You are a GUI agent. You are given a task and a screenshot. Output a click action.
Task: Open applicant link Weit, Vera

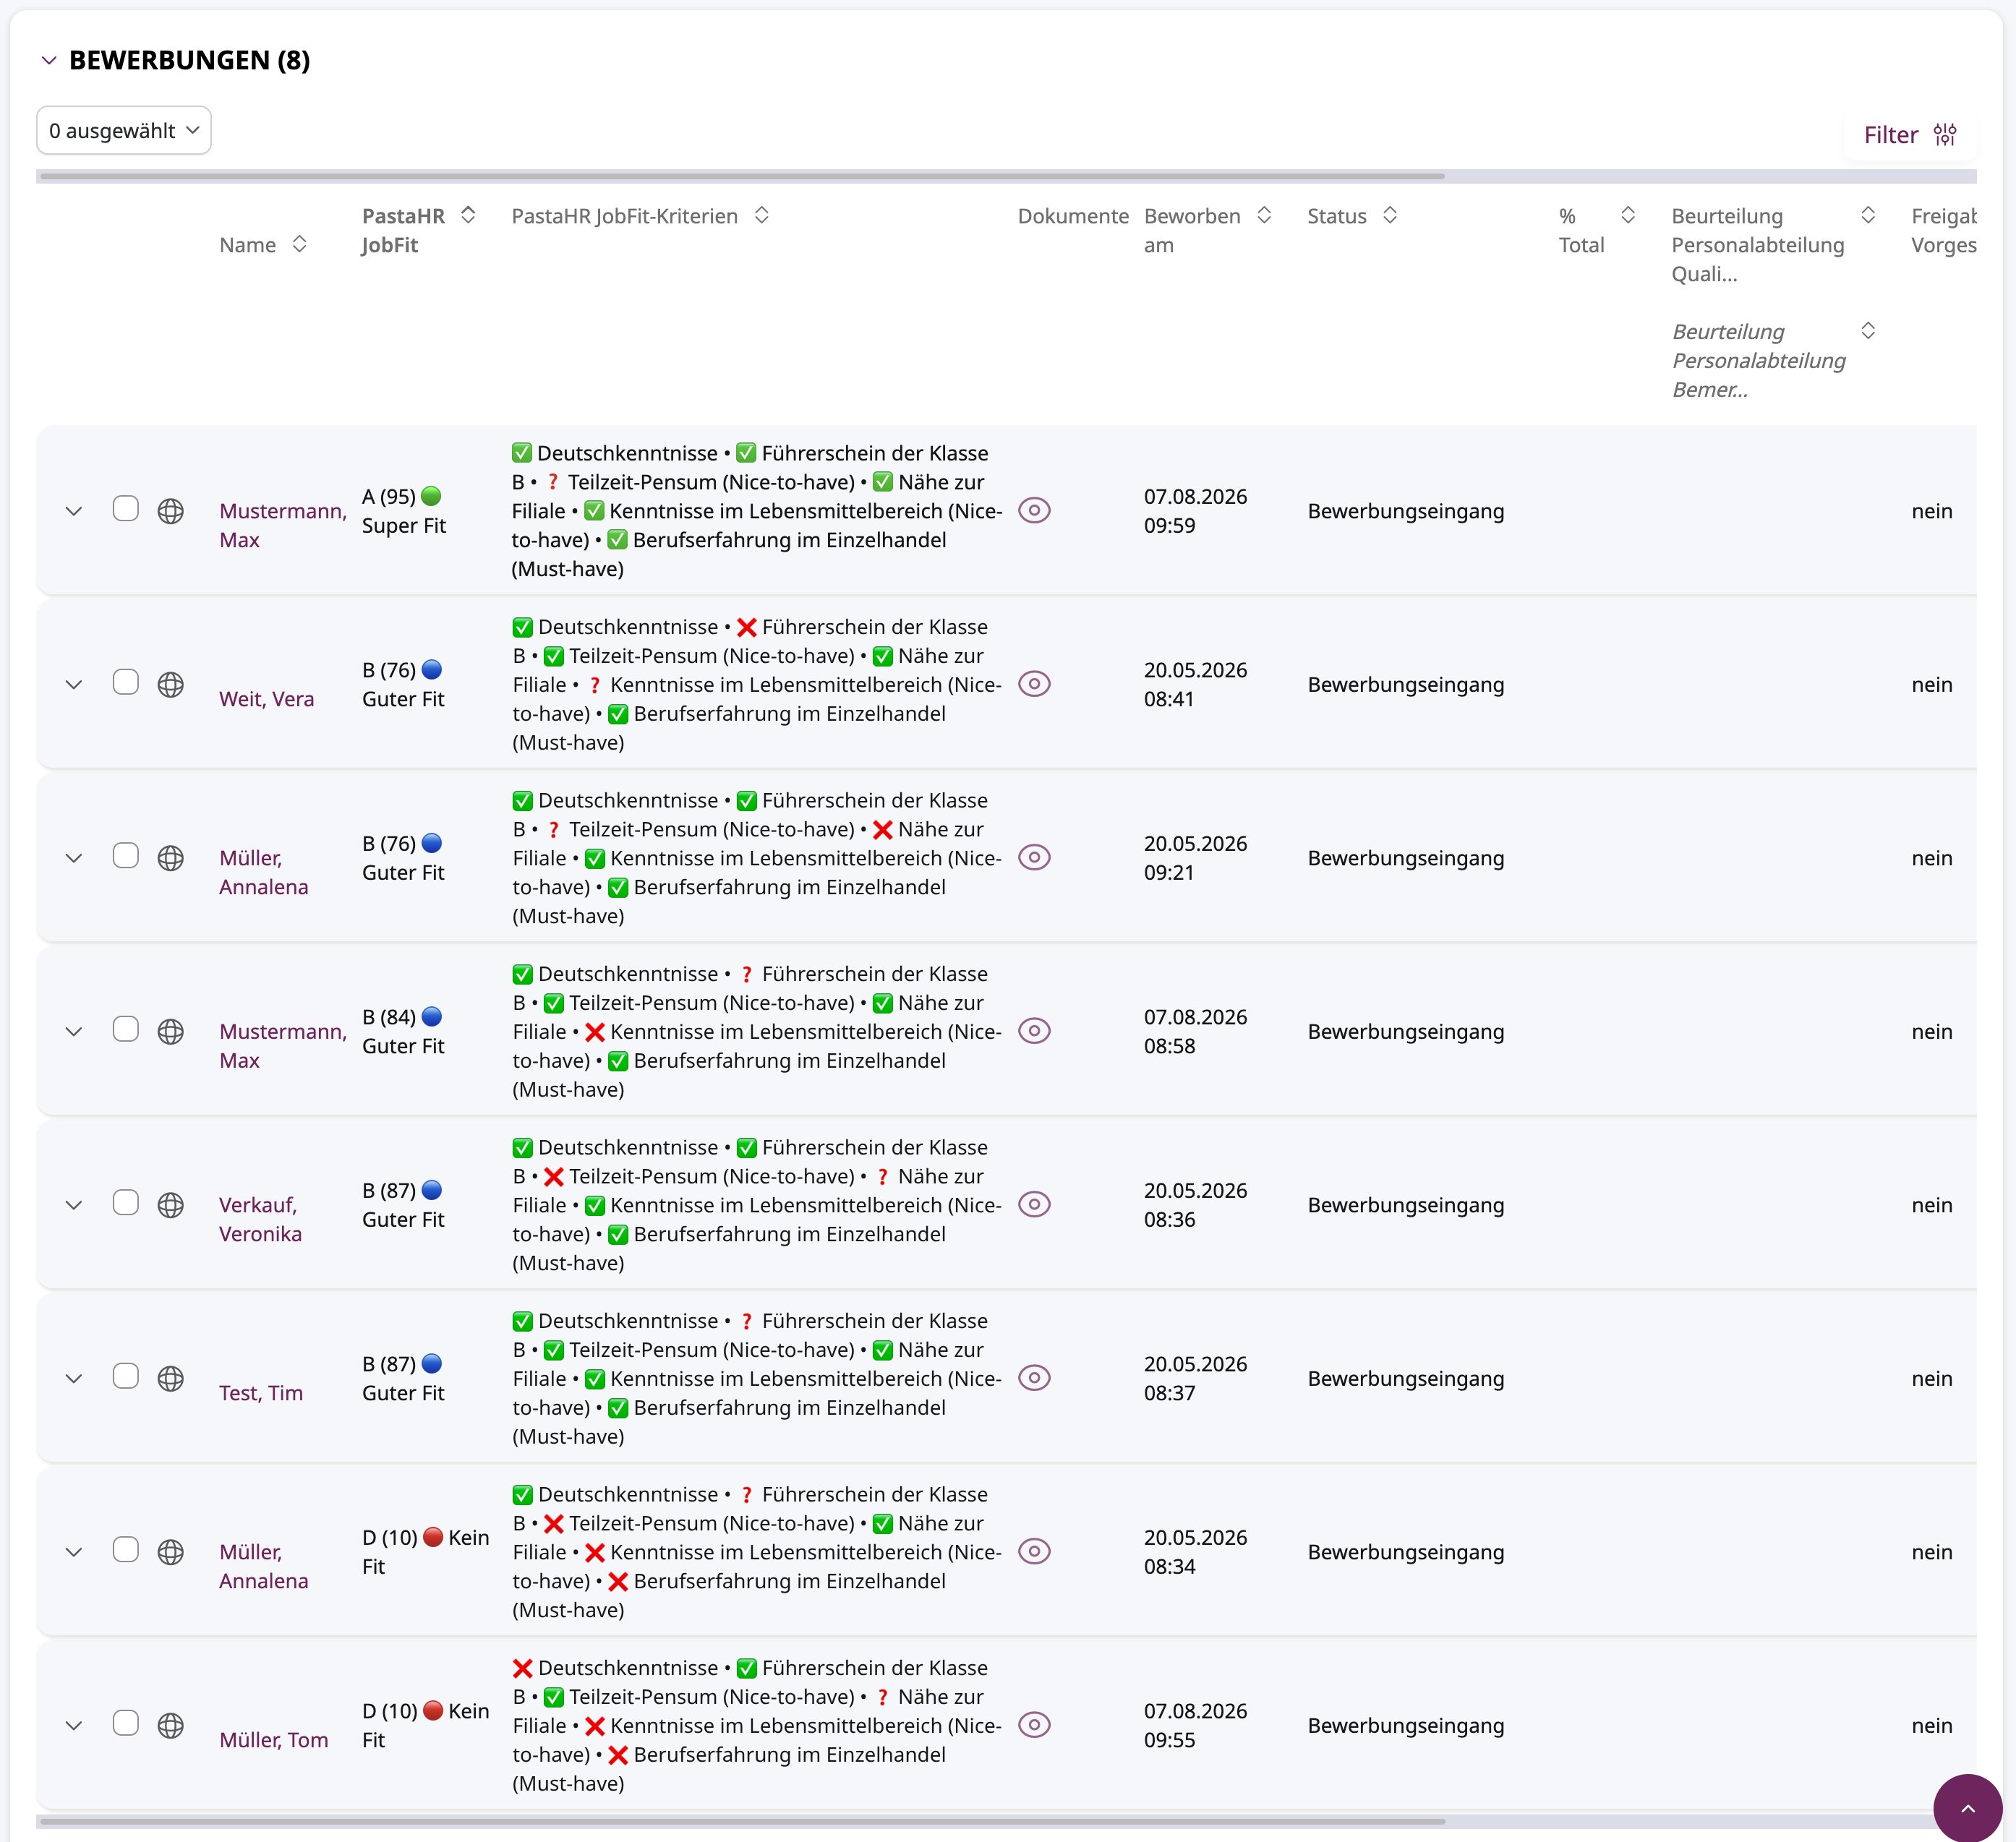tap(266, 699)
